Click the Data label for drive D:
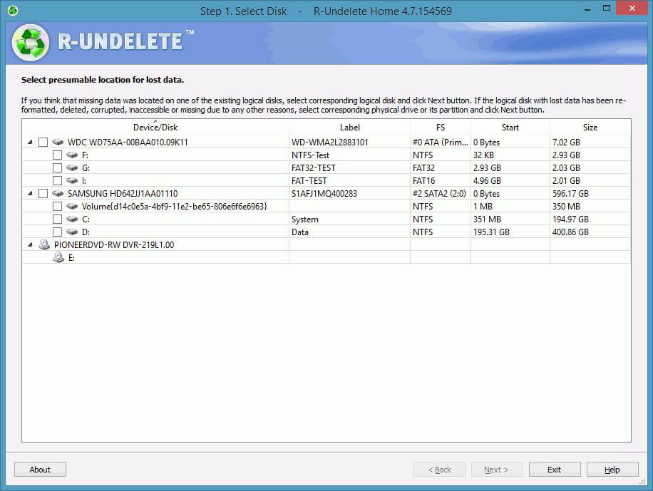The height and width of the screenshot is (491, 653). 300,232
